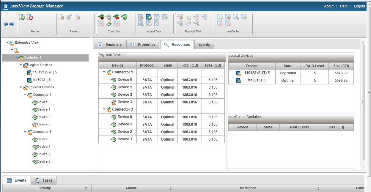The width and height of the screenshot is (371, 192).
Task: Click the controller settings gear icon in Controller group
Action: 101,17
